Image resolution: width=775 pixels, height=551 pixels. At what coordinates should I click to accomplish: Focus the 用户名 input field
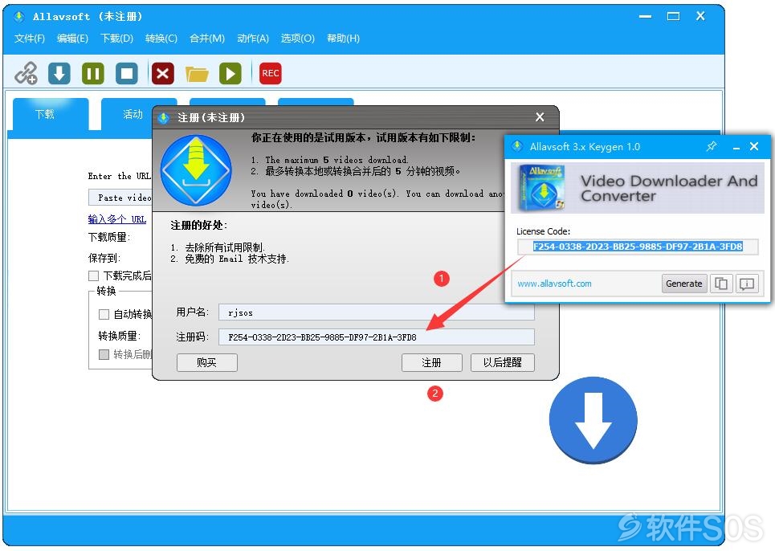coord(376,312)
